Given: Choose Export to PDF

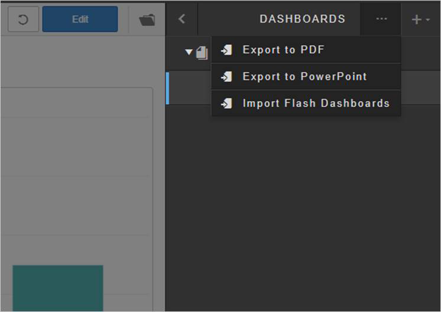Looking at the screenshot, I should coord(283,50).
